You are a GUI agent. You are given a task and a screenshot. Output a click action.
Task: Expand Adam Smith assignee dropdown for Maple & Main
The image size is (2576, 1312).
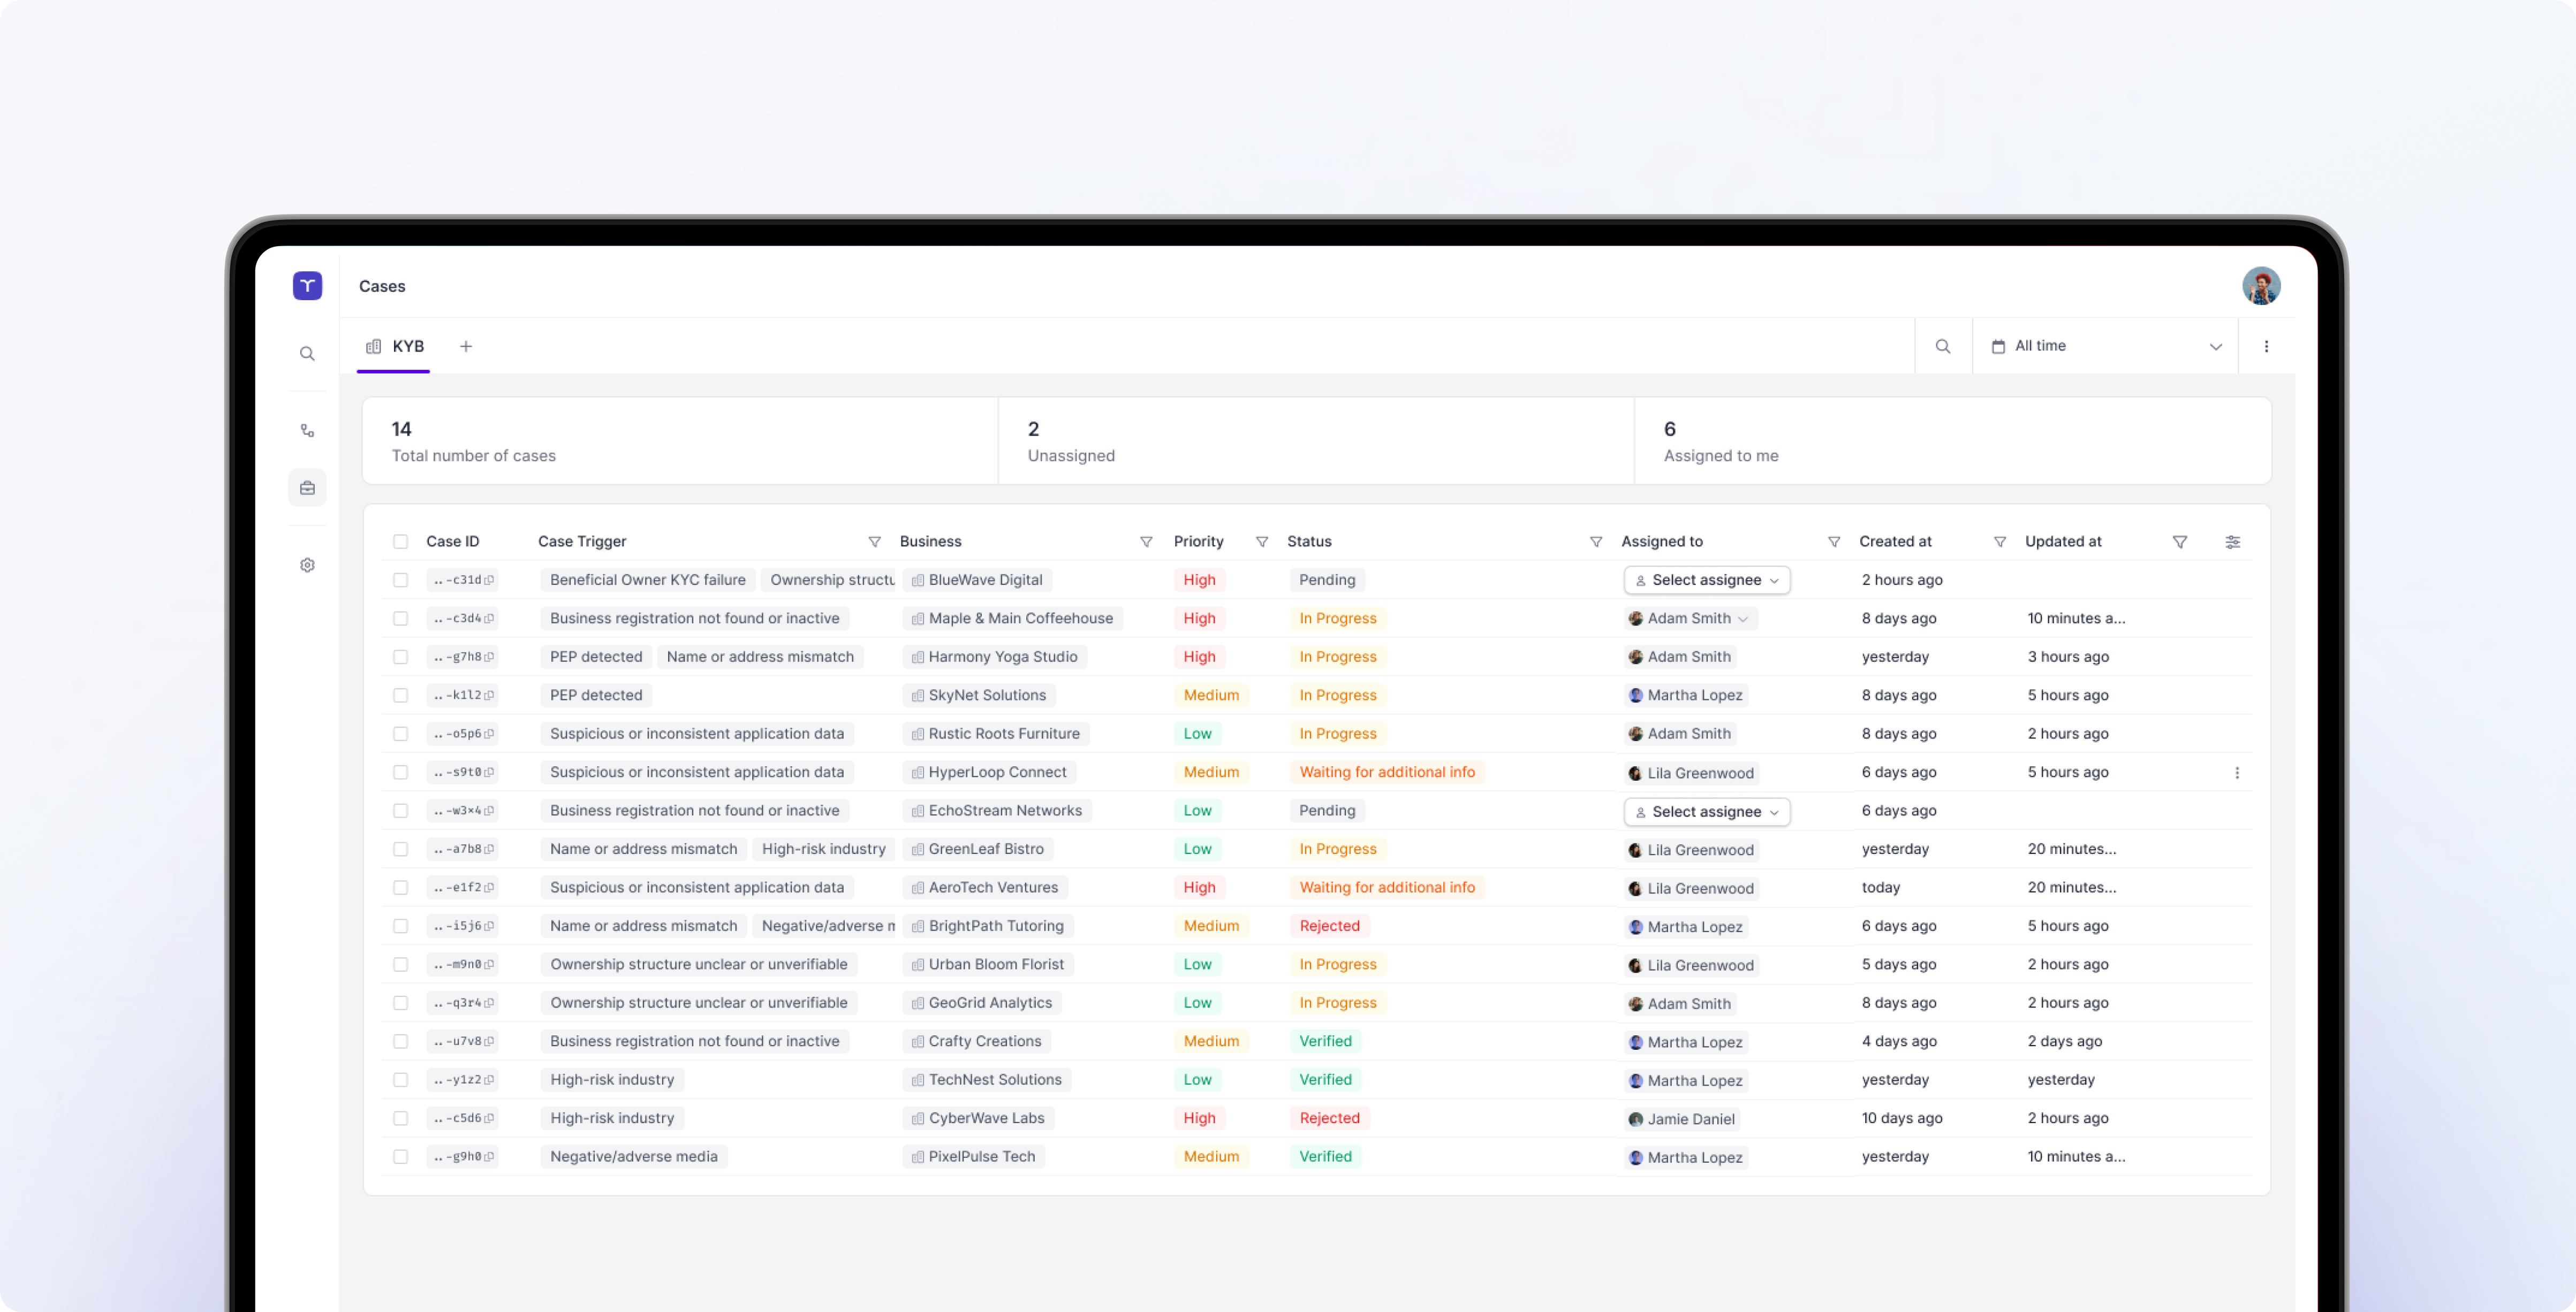point(1742,619)
